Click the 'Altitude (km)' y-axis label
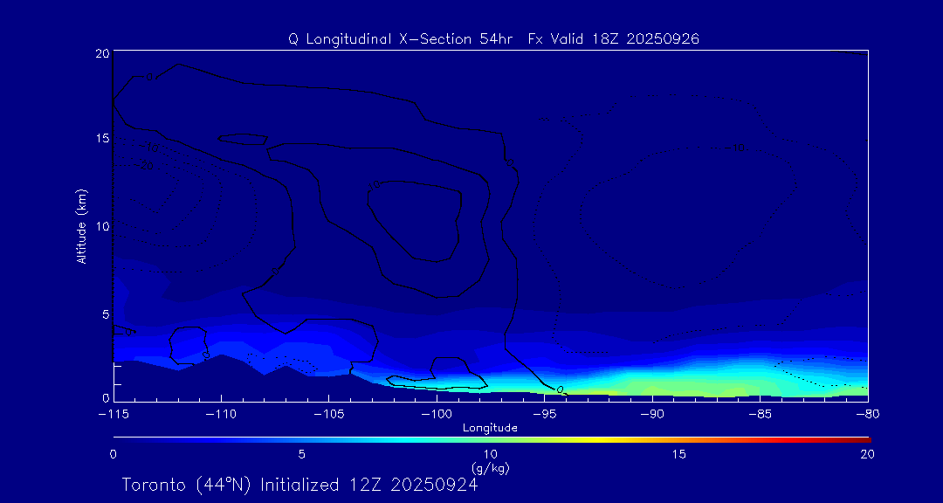The height and width of the screenshot is (503, 943). pos(81,226)
